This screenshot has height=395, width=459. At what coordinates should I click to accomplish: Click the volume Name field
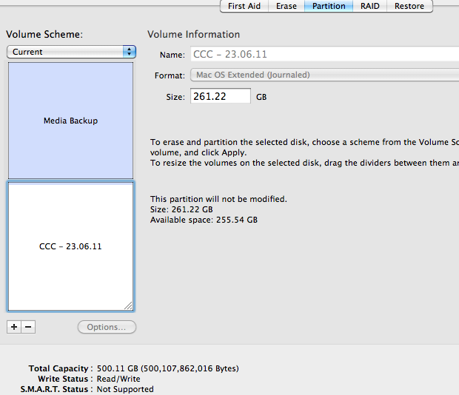(x=325, y=54)
